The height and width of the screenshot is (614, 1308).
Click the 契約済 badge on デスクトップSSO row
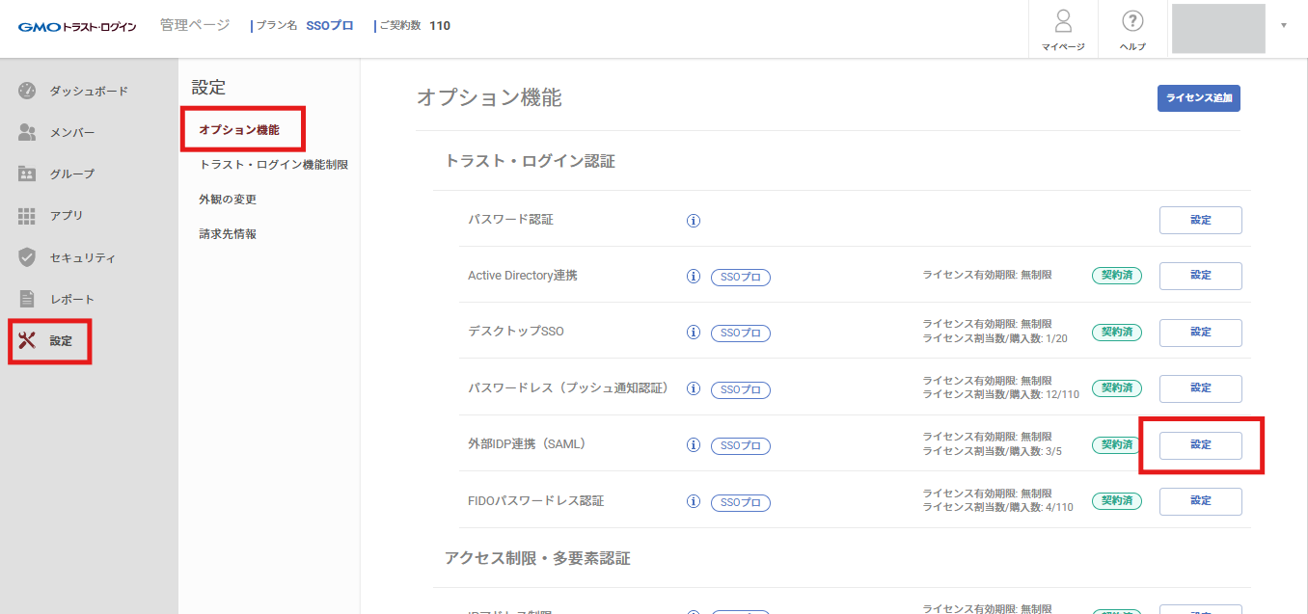click(1117, 332)
